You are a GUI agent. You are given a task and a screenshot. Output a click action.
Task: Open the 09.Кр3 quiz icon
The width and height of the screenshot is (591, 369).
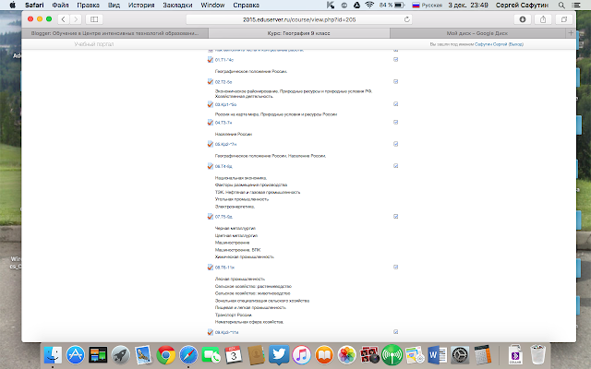pos(211,332)
